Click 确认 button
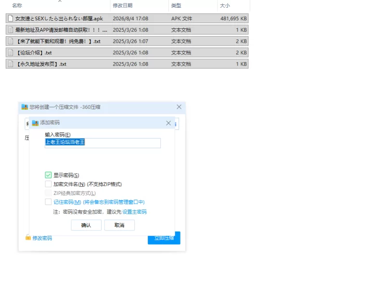This screenshot has width=385, height=296. pos(86,225)
